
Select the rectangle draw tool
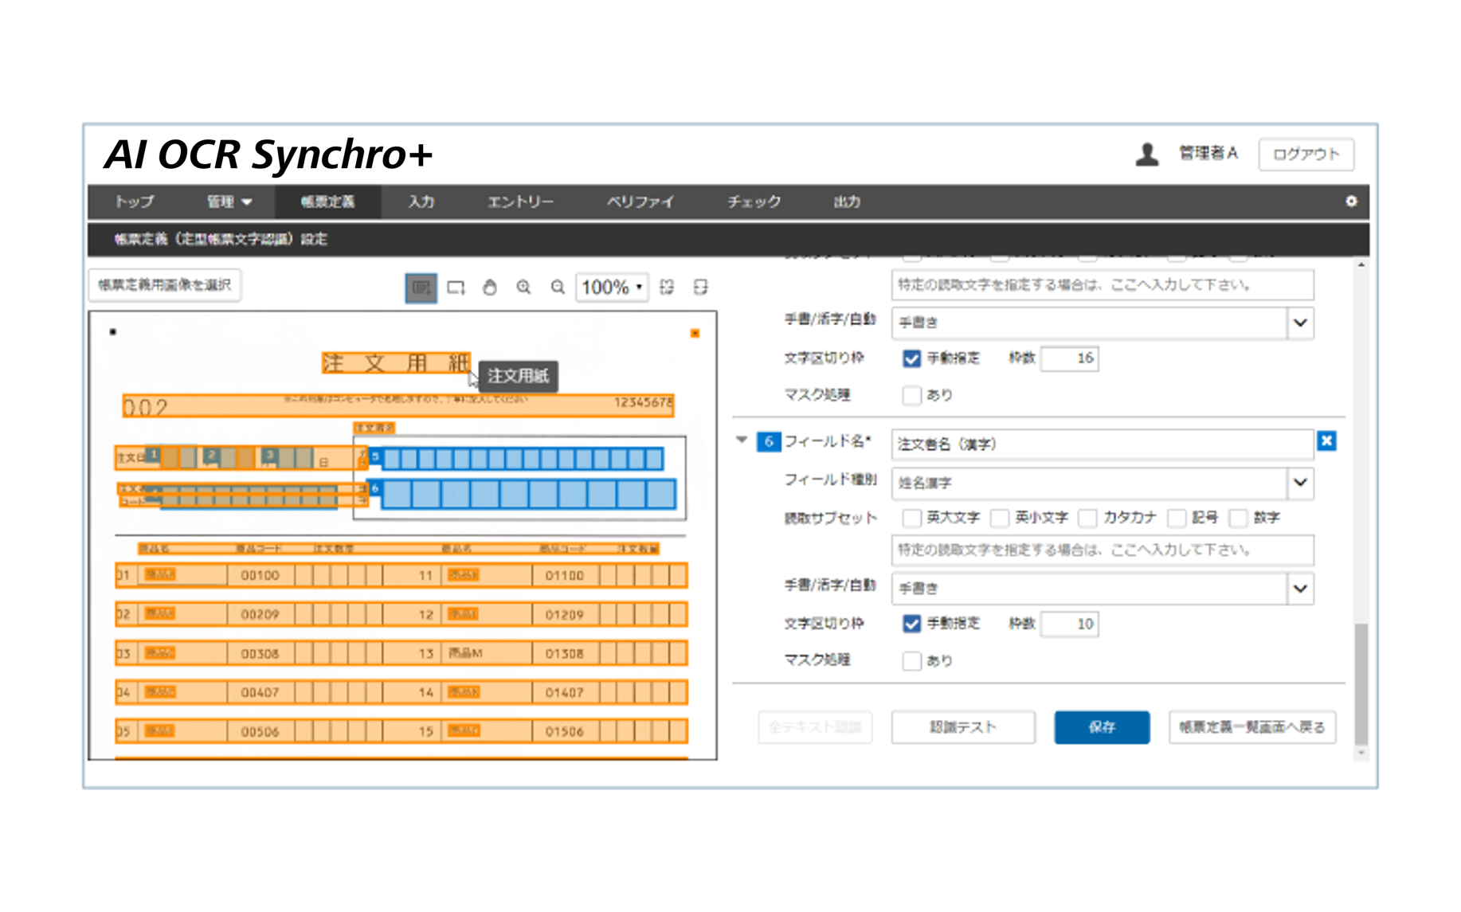click(456, 288)
